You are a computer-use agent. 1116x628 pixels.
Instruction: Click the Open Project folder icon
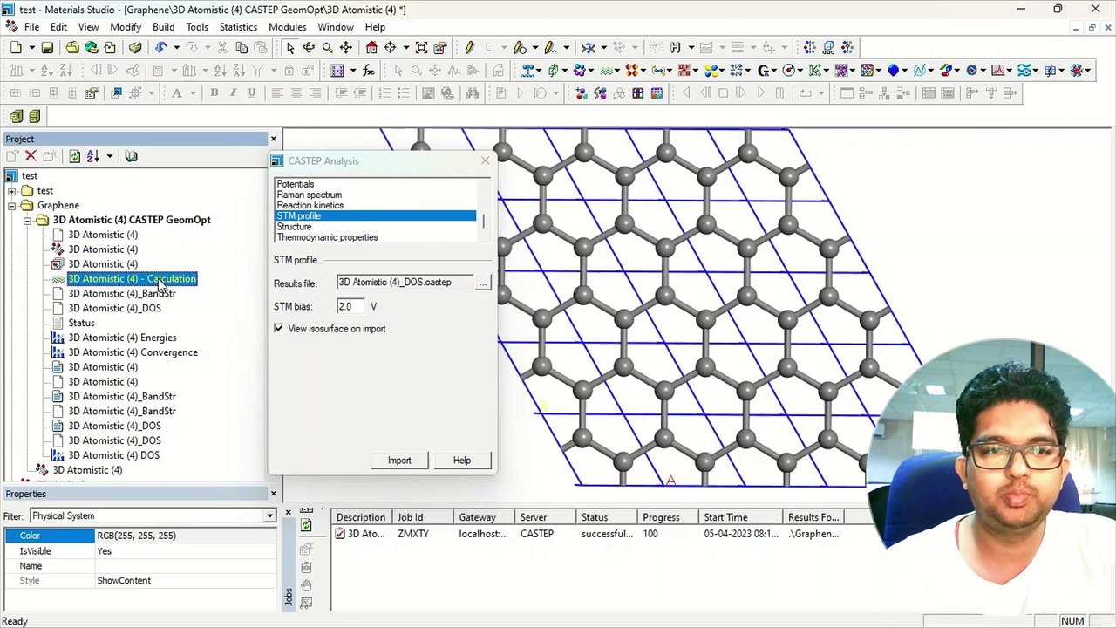tap(72, 48)
